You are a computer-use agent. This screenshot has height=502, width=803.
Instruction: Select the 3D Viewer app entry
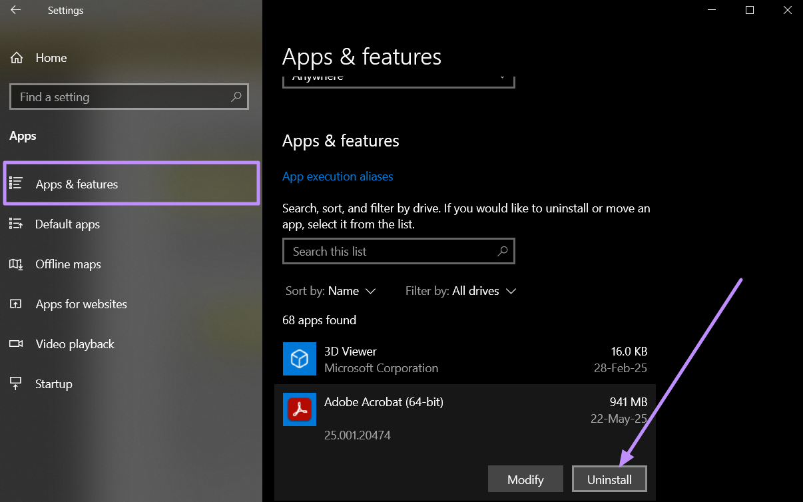tap(465, 359)
